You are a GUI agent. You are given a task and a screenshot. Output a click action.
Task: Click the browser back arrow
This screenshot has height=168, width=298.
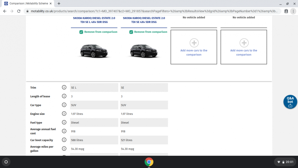[x=5, y=11]
